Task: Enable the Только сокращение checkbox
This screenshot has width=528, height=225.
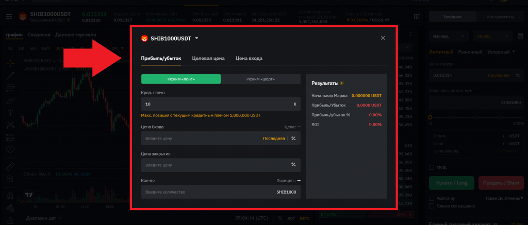Action: (x=432, y=206)
